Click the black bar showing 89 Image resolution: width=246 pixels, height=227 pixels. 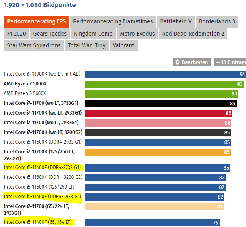click(161, 104)
